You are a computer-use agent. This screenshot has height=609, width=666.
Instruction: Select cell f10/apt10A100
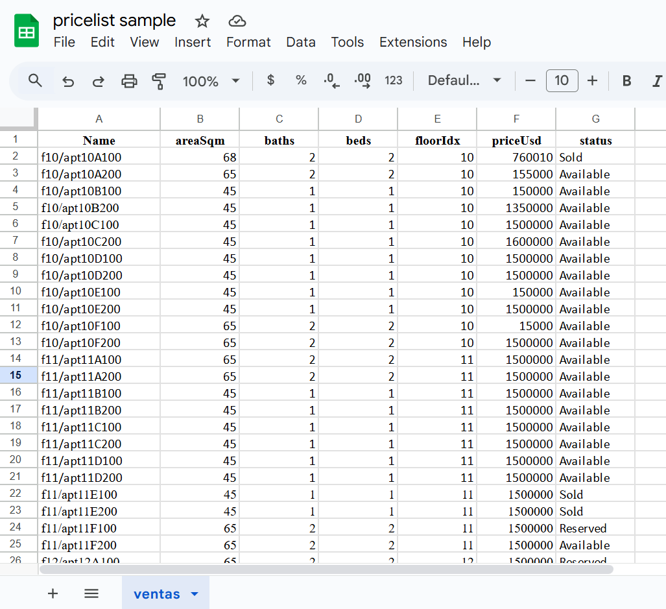(99, 157)
